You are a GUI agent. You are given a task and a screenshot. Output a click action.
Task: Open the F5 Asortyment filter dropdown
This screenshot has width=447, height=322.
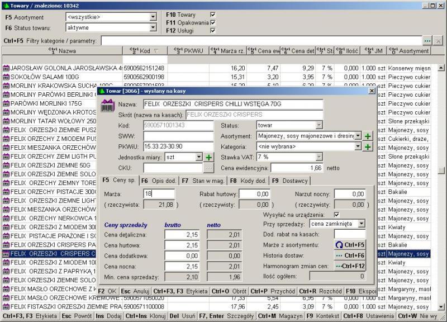pyautogui.click(x=153, y=17)
